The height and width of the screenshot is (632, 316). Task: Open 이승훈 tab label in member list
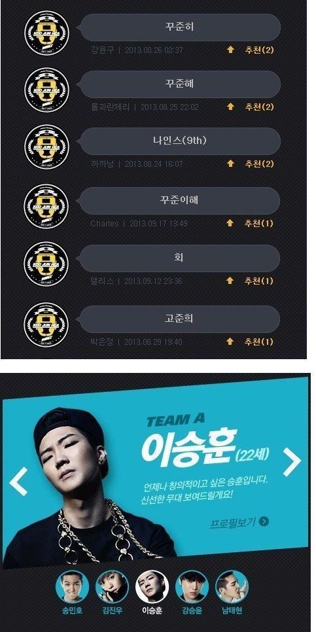[x=152, y=610]
